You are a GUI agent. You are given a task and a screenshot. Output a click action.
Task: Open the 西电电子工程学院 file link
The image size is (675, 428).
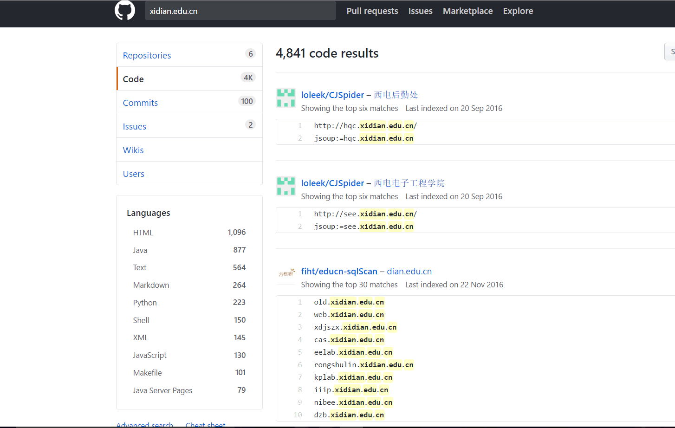coord(409,183)
